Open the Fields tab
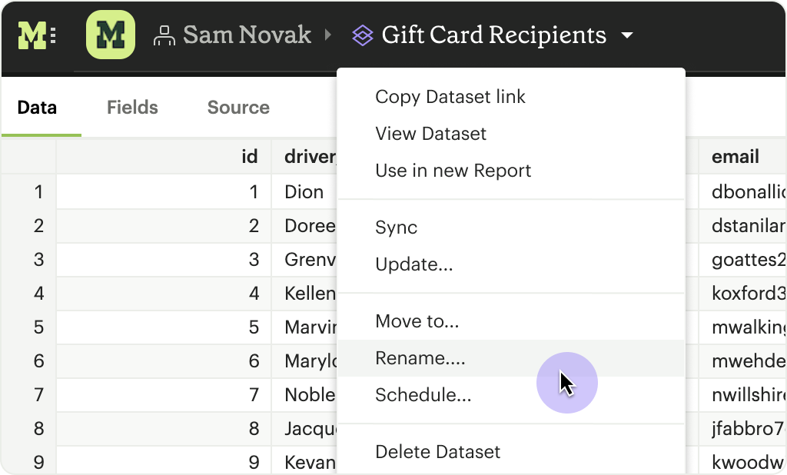787x475 pixels. click(x=132, y=108)
